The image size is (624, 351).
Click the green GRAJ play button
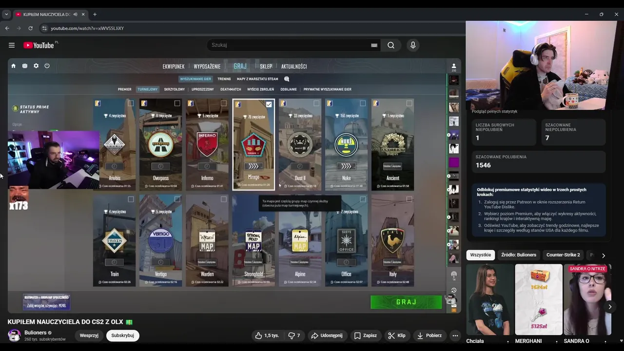click(x=406, y=302)
